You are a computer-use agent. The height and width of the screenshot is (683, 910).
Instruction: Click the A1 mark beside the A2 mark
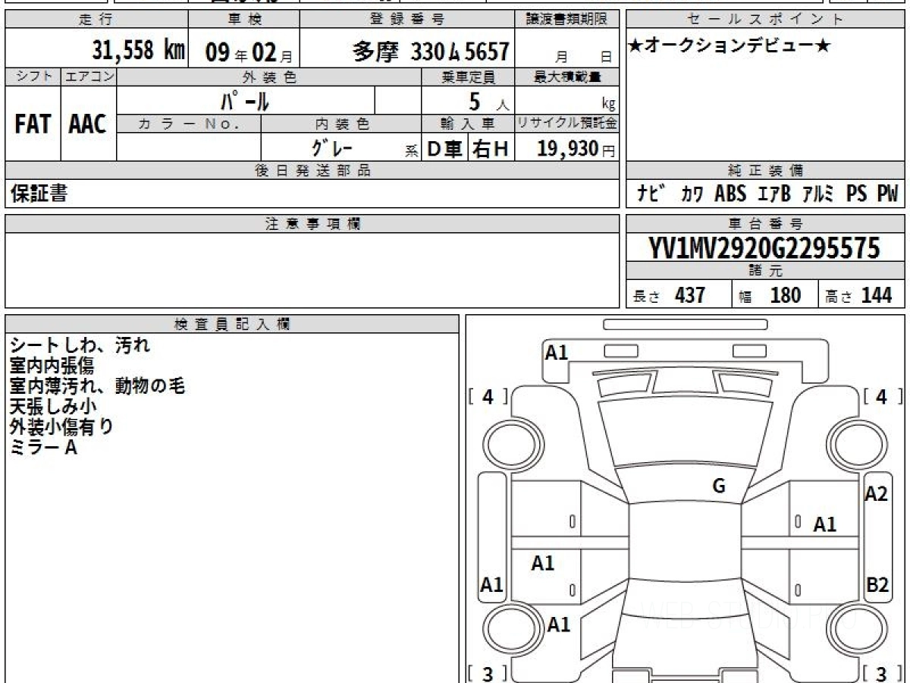click(x=824, y=524)
